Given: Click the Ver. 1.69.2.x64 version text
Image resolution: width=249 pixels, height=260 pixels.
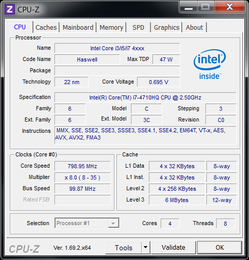Looking at the screenshot, I should click(72, 248).
